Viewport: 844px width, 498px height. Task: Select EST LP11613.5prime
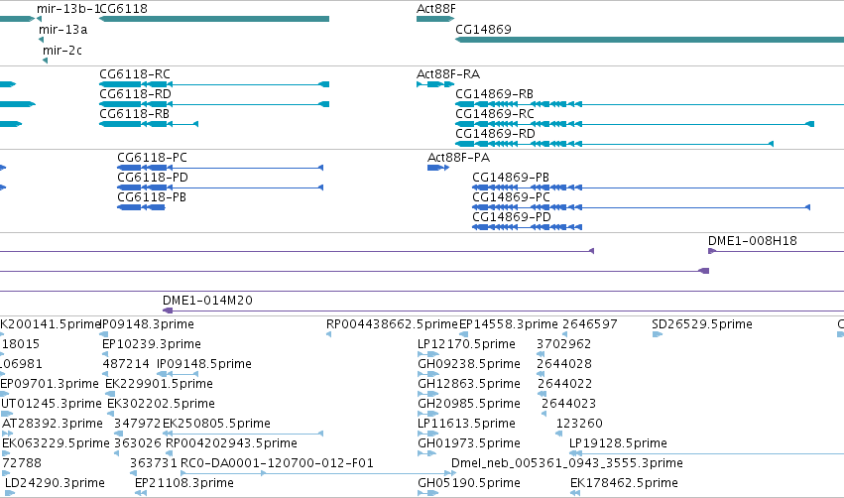[x=466, y=424]
